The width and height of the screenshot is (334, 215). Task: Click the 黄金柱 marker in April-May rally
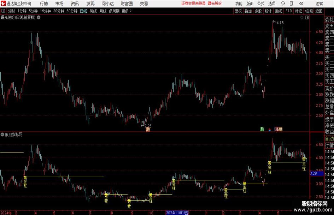[x=269, y=168]
